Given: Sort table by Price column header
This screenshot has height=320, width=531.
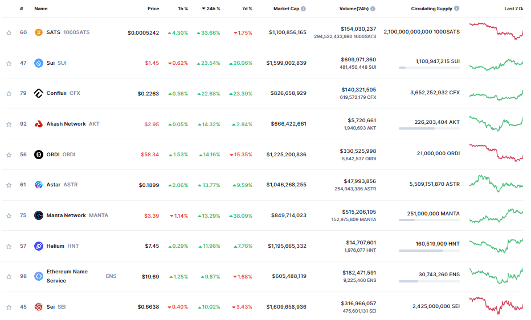Looking at the screenshot, I should tap(153, 9).
